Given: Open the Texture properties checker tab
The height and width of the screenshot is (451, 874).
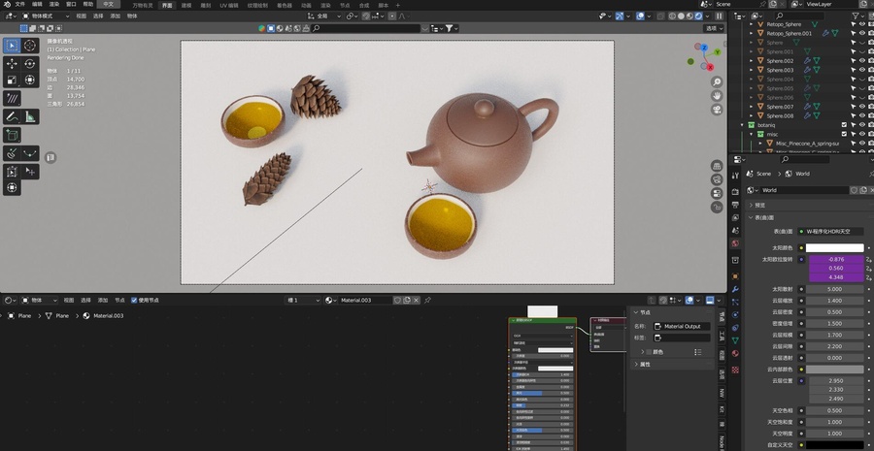Looking at the screenshot, I should click(735, 370).
